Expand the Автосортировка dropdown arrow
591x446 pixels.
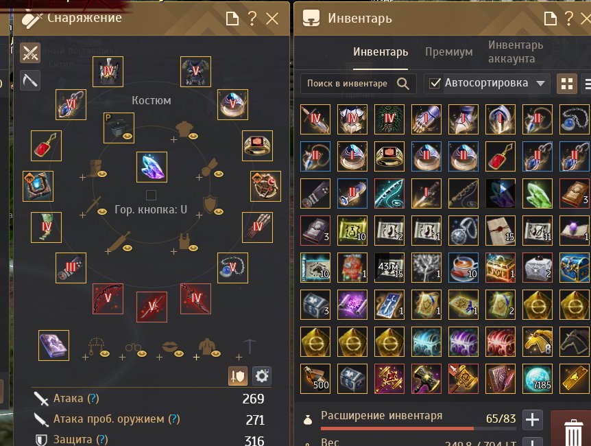coord(540,84)
